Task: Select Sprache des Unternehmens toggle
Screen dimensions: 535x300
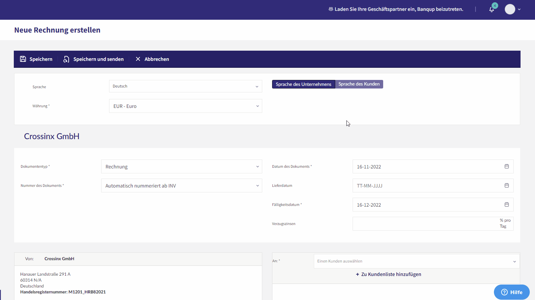Action: [x=304, y=84]
